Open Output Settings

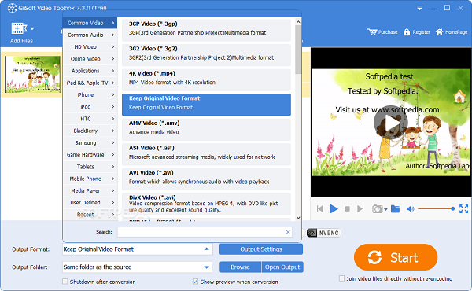261,249
